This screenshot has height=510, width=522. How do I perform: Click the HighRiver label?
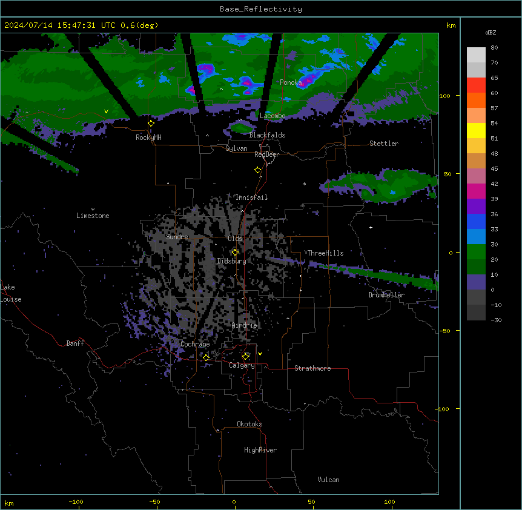coord(260,450)
